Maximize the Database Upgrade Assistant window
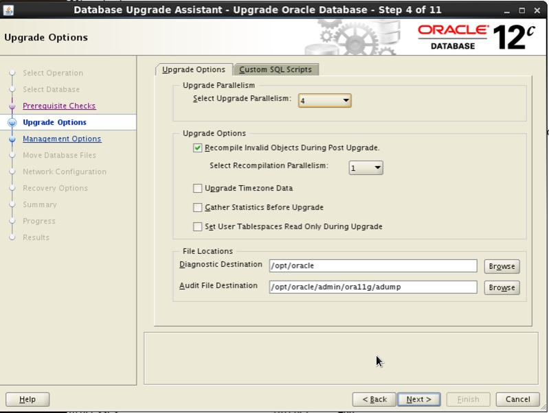Screen dimensions: 549x413 click(522, 11)
